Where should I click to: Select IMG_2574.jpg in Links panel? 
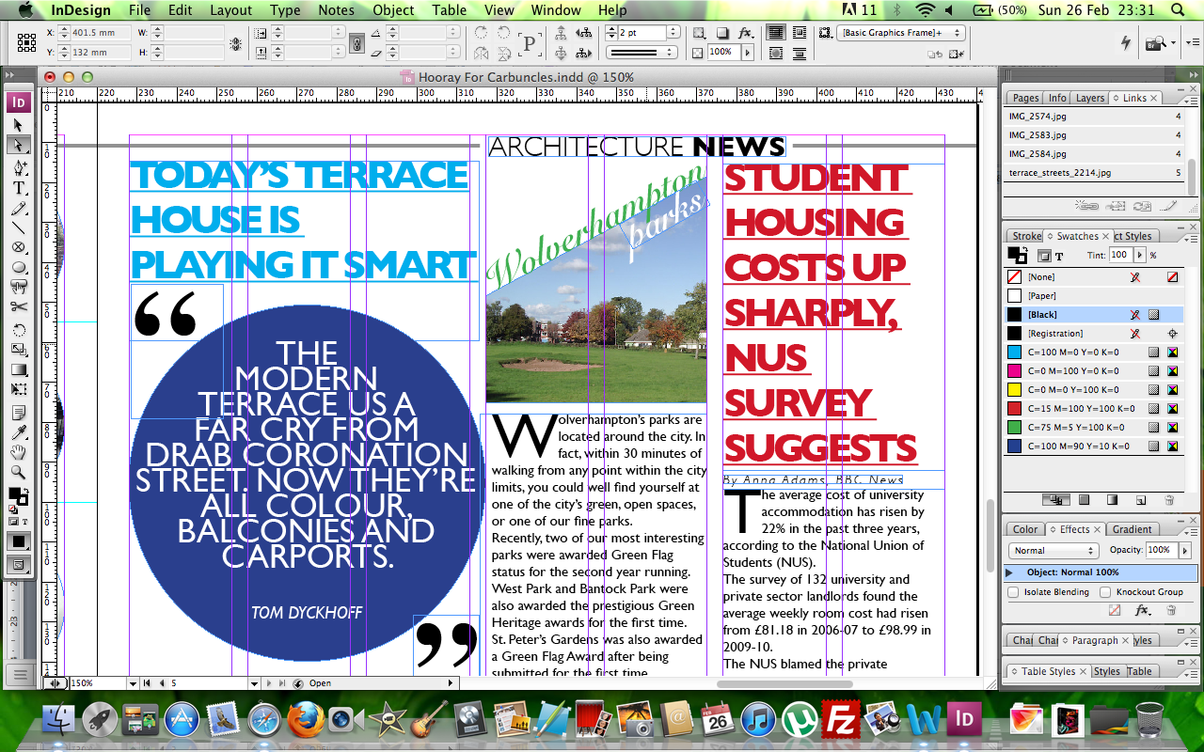(1095, 117)
